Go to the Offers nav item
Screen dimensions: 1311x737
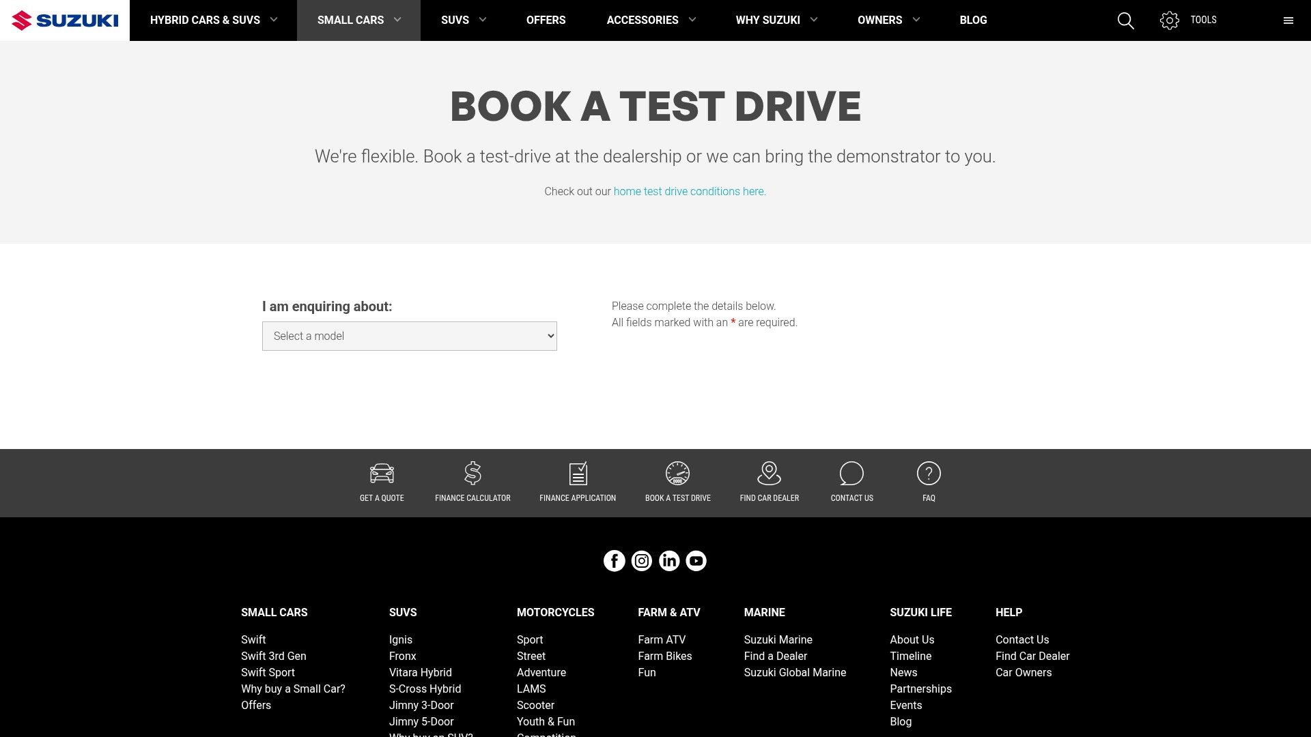pos(546,20)
